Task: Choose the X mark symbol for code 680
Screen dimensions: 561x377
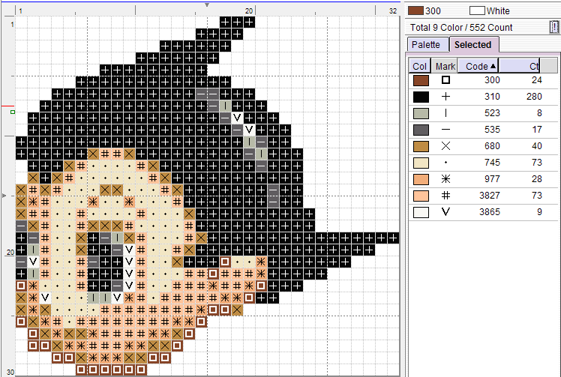Action: click(x=445, y=146)
